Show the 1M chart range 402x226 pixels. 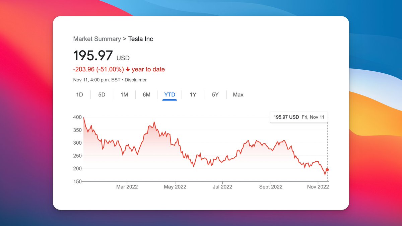tap(124, 95)
